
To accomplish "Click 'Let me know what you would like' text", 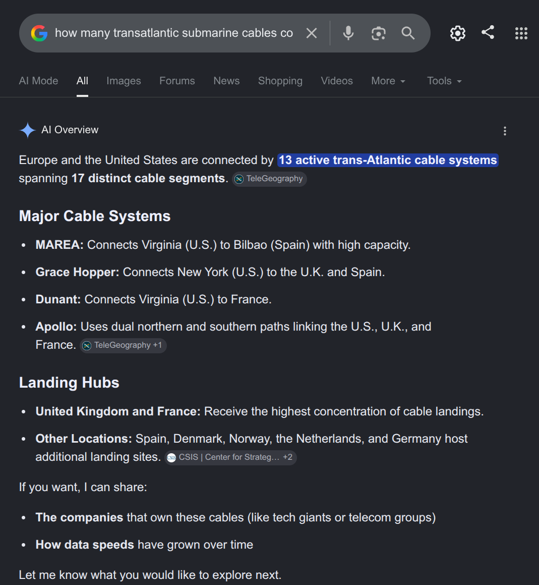I will [x=150, y=575].
